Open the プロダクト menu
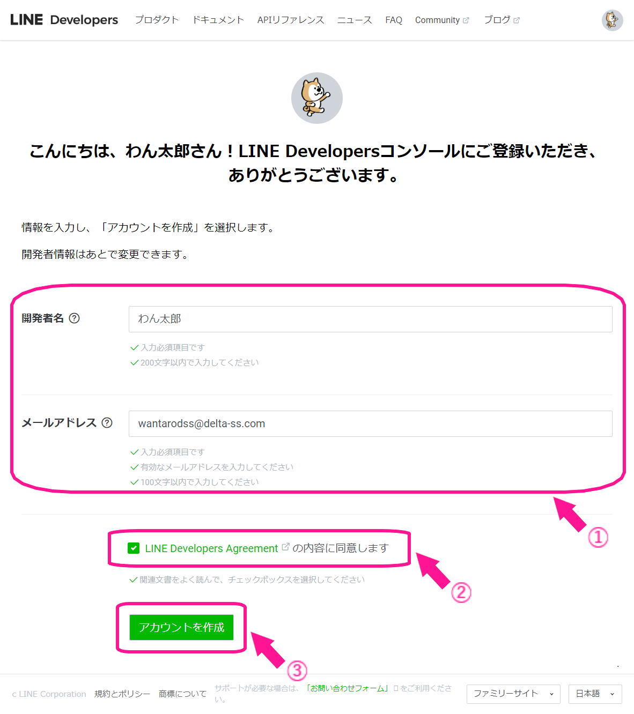Image resolution: width=634 pixels, height=714 pixels. click(157, 20)
